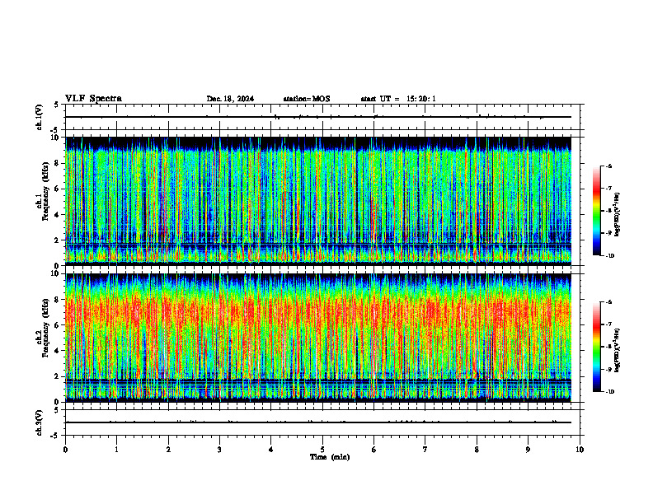Click the "Time (min)" axis label
This screenshot has width=653, height=504.
click(x=330, y=457)
